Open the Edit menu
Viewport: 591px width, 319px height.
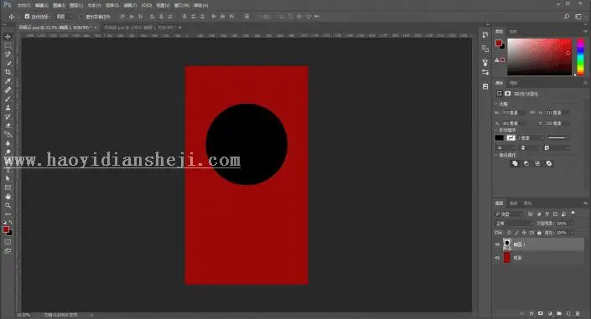41,6
